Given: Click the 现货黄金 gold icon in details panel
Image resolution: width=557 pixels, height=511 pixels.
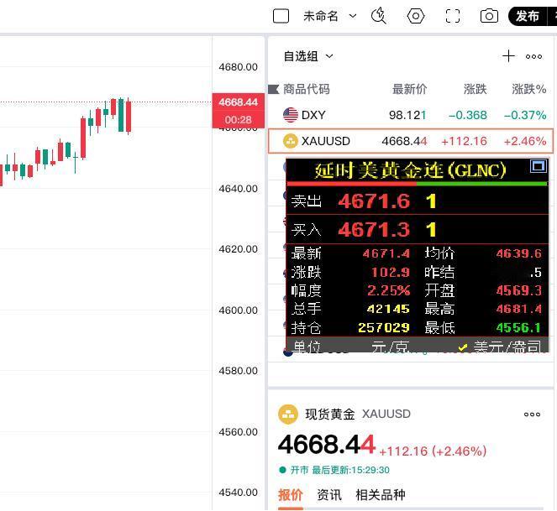Looking at the screenshot, I should coord(288,415).
